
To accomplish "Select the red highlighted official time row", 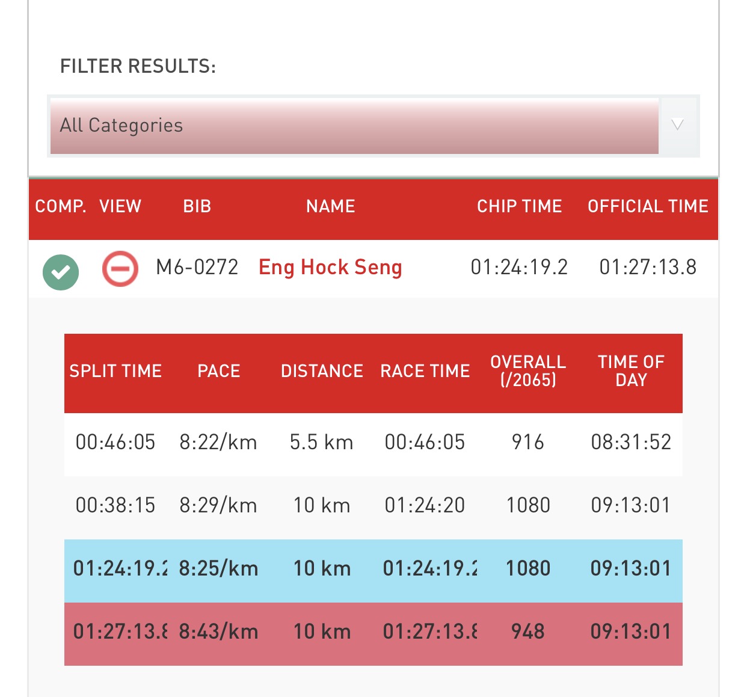I will pyautogui.click(x=373, y=632).
